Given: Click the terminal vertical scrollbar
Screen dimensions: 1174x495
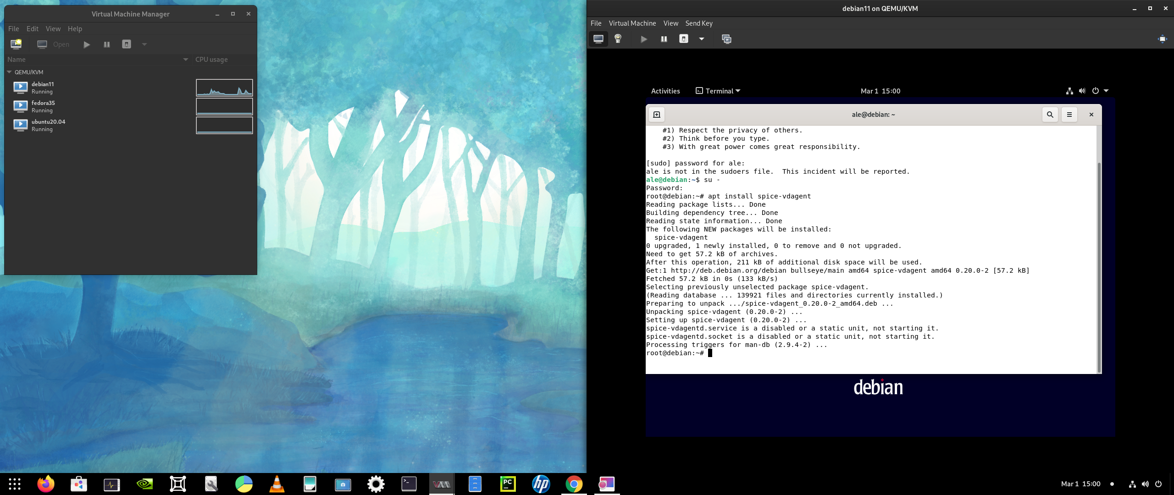Looking at the screenshot, I should [x=1099, y=266].
